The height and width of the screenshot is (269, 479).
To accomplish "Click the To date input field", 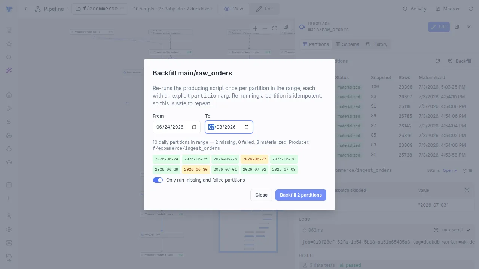I will (229, 127).
